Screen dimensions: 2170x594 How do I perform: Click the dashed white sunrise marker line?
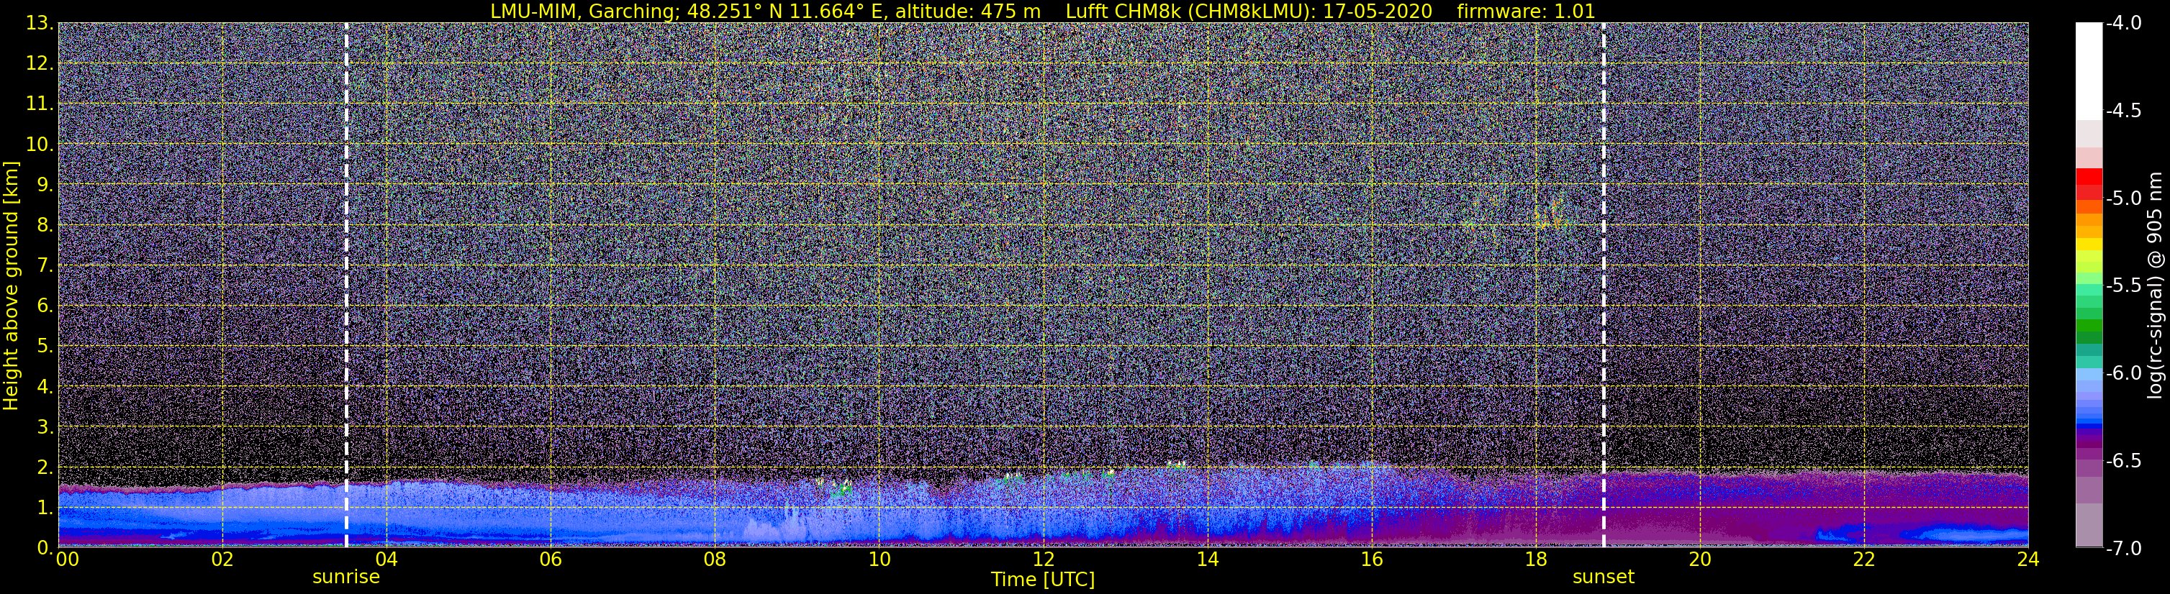click(346, 285)
